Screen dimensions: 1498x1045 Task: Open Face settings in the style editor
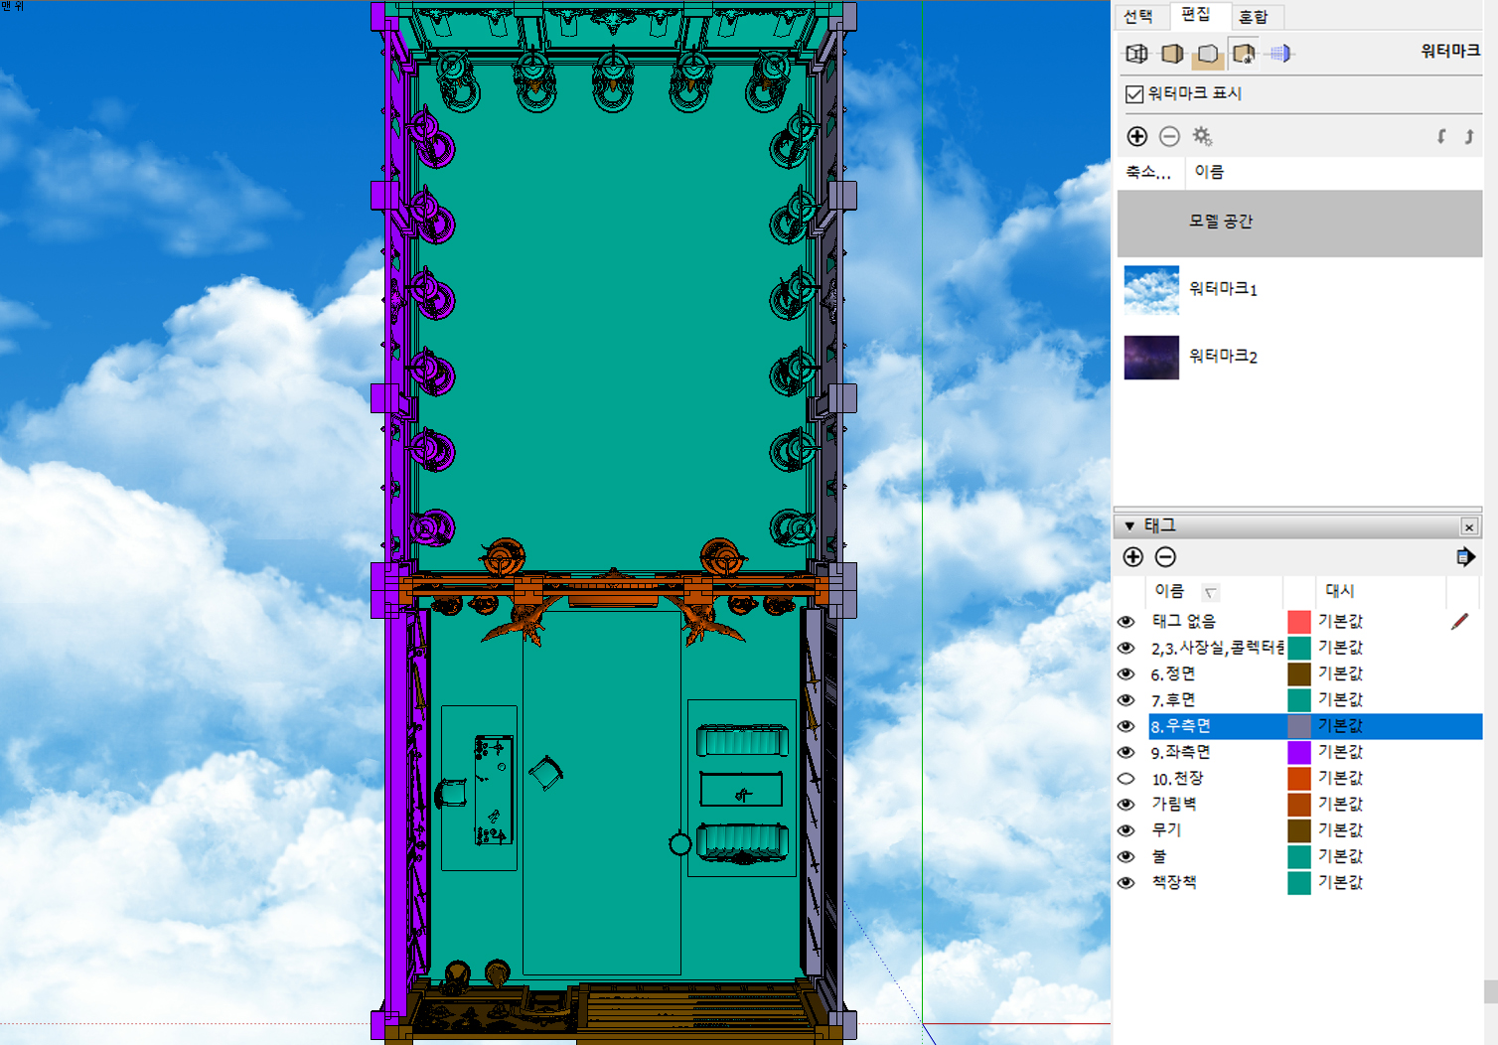point(1172,54)
